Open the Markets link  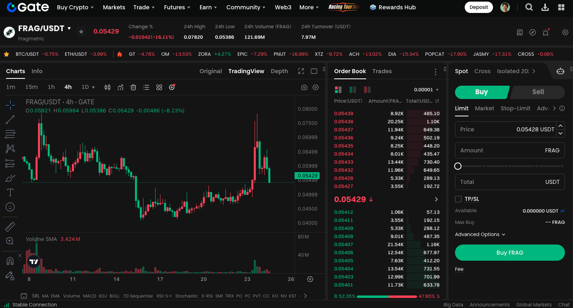tap(114, 7)
